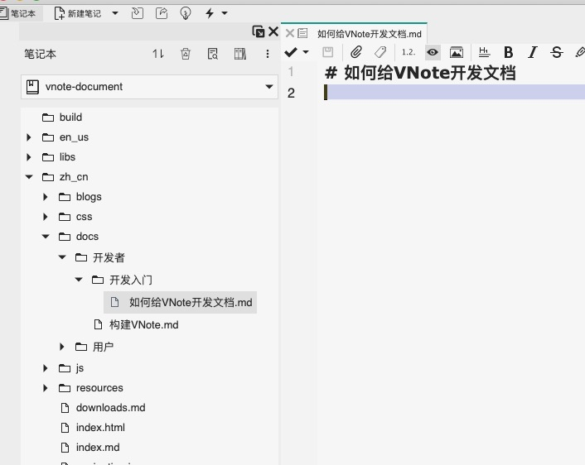Close the notebook dock panel
Screen dimensions: 585x465
coord(273,31)
